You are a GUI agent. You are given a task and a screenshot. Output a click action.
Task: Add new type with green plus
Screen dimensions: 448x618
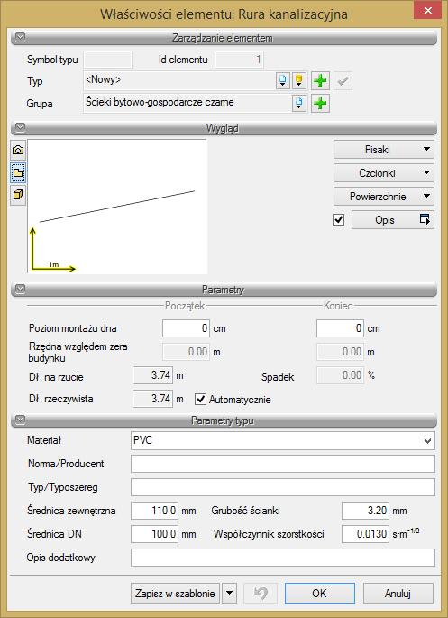click(320, 81)
